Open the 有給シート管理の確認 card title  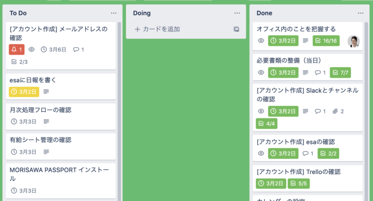pos(40,140)
